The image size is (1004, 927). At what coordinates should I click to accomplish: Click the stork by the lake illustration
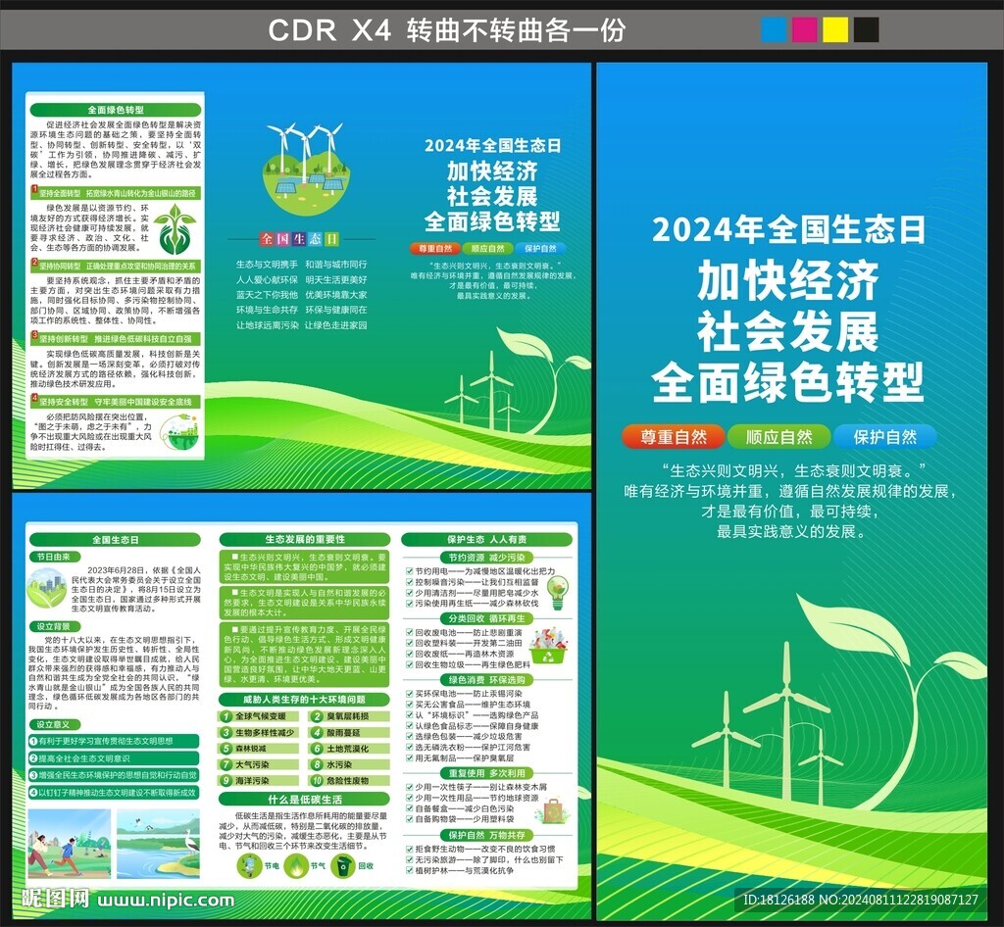(158, 844)
